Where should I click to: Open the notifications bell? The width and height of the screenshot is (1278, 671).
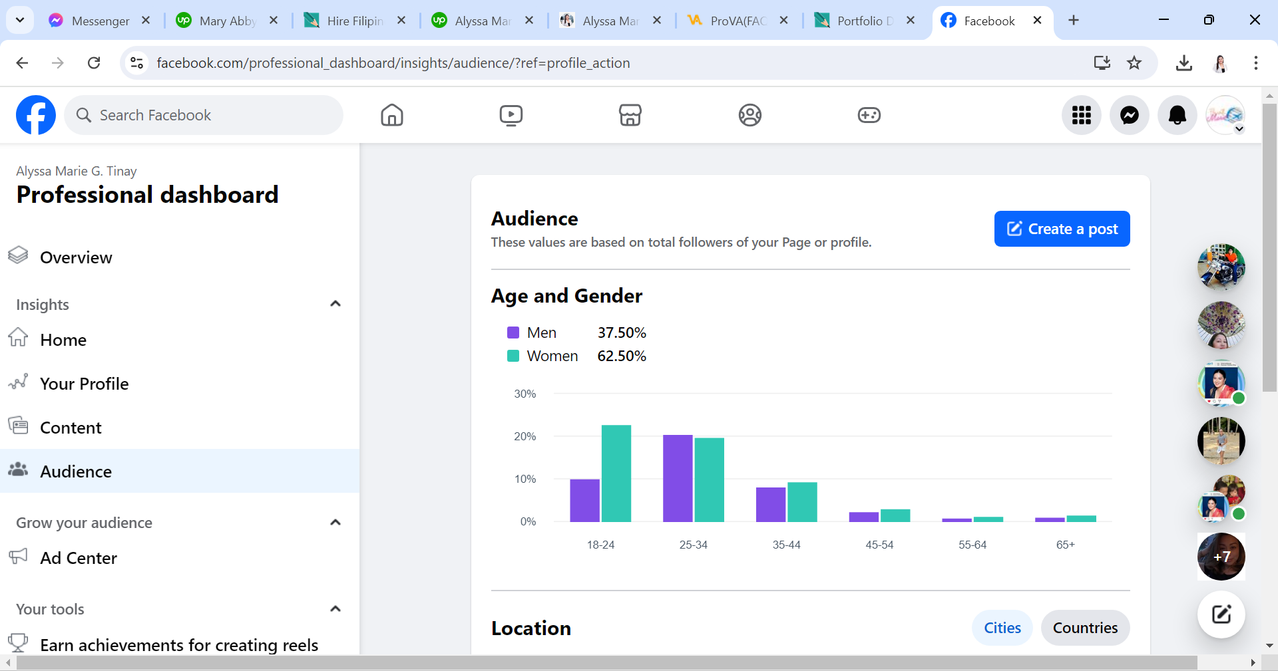coord(1177,115)
